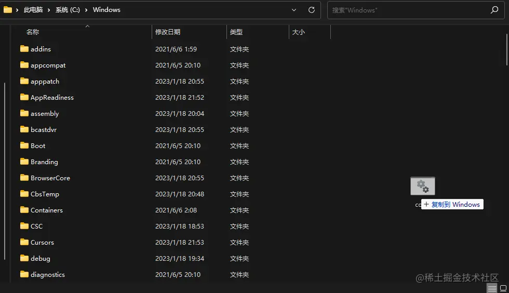Click the dragged gear file icon
This screenshot has width=509, height=293.
423,186
